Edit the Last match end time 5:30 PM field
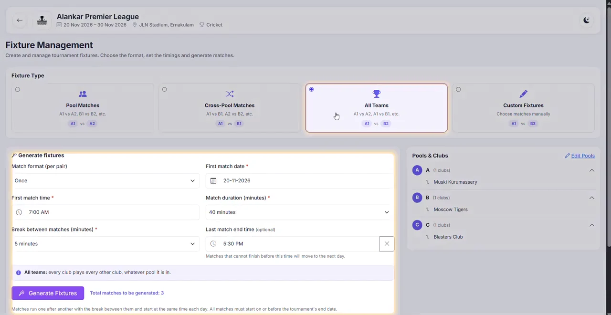Viewport: 611px width, 315px height. pos(293,243)
